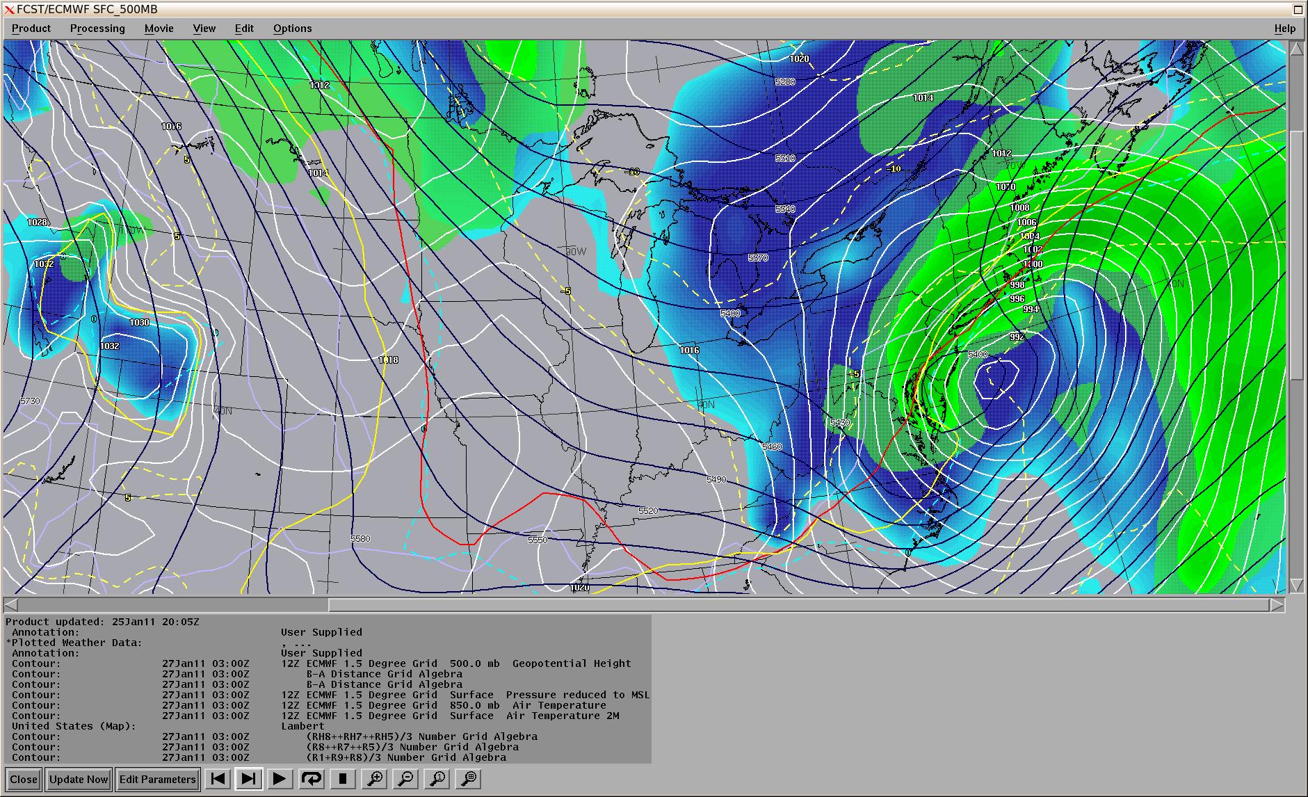The height and width of the screenshot is (797, 1308).
Task: Click the 5730 height label at left edge
Action: 30,401
